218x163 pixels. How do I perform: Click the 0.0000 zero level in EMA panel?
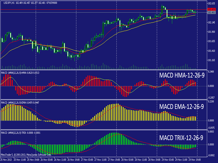coord(211,121)
